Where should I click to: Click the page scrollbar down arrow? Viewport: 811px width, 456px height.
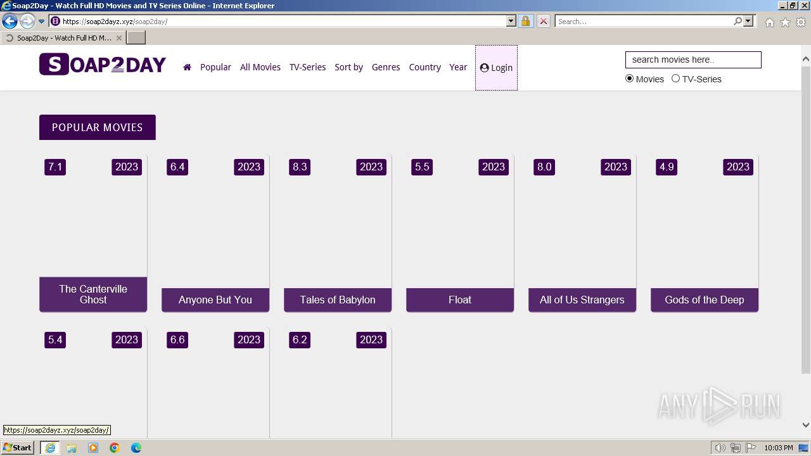click(806, 425)
